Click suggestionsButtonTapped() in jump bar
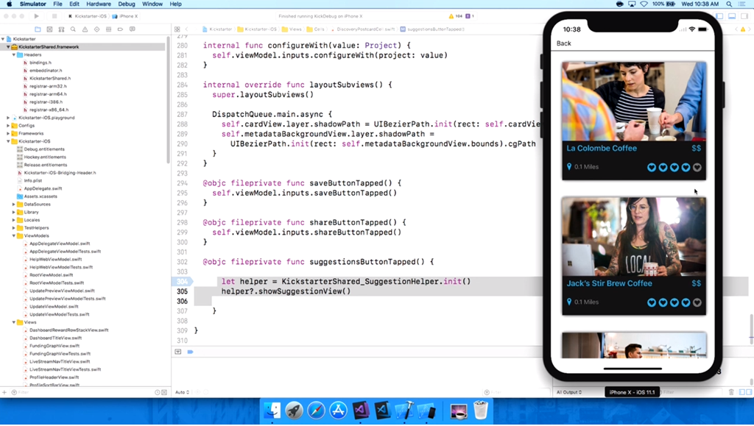This screenshot has width=754, height=426. tap(432, 29)
